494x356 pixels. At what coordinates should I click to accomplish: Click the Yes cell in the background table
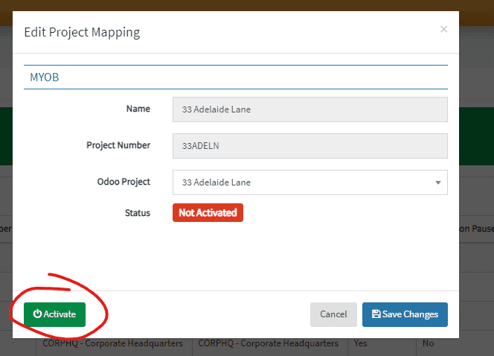click(361, 343)
